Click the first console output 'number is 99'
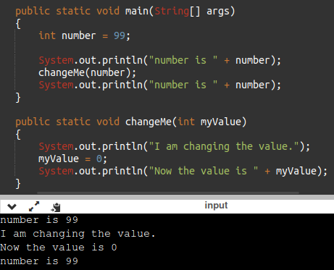334x270 pixels. (39, 220)
